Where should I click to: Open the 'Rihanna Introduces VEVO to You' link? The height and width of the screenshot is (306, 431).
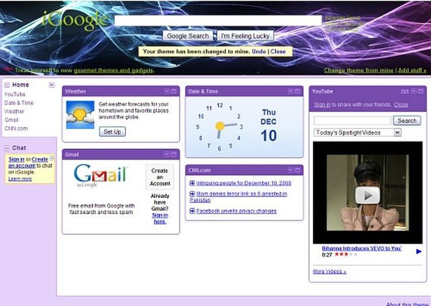[362, 248]
